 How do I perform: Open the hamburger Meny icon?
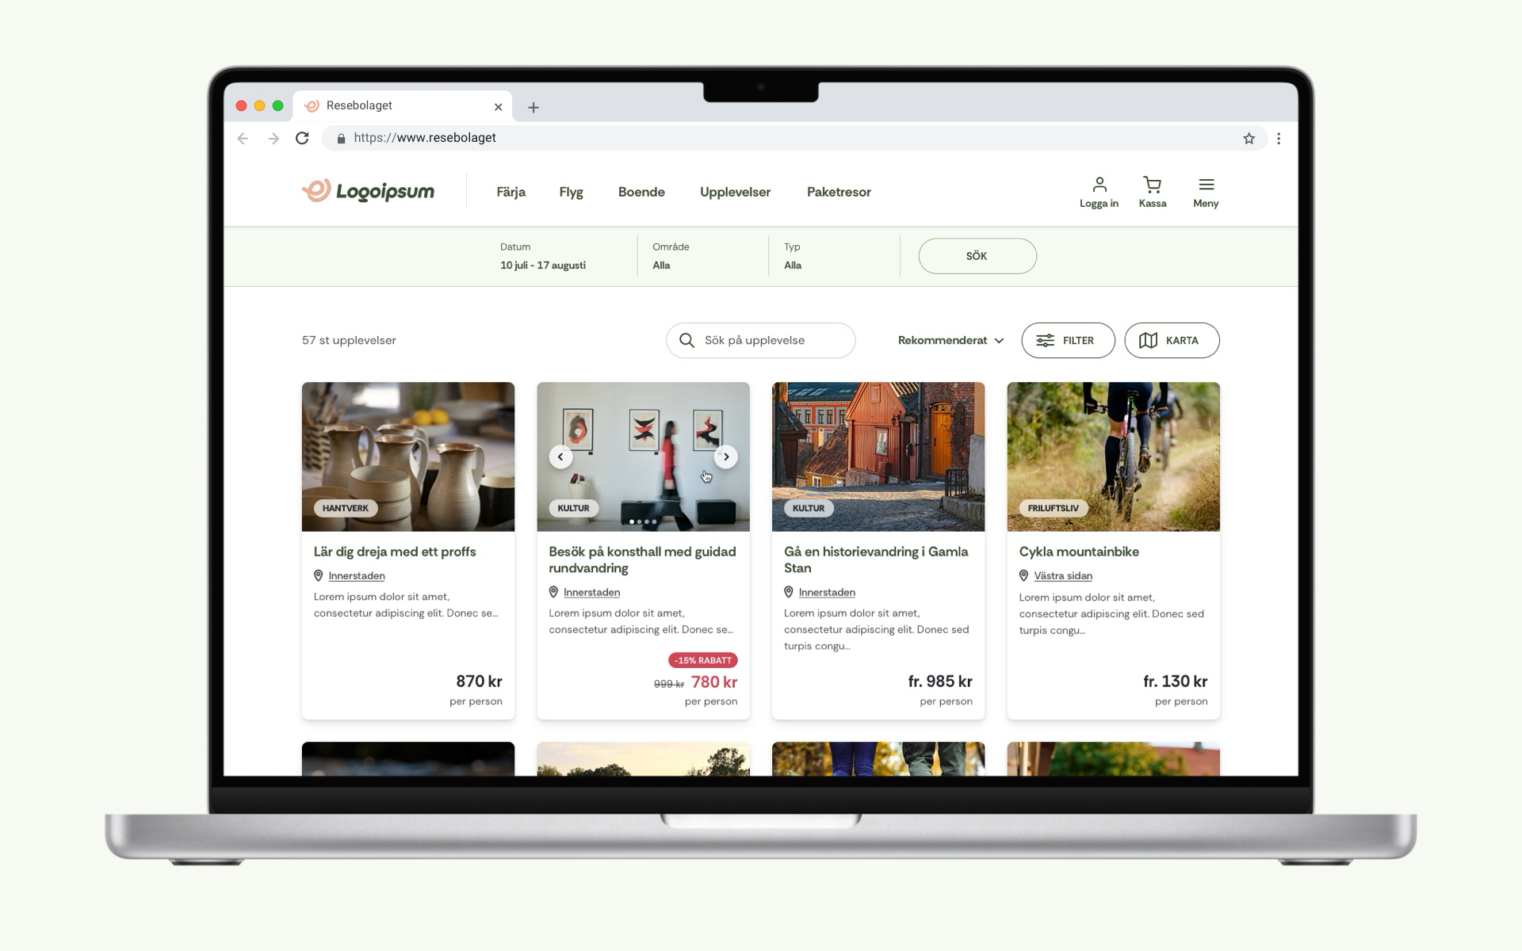[x=1206, y=184]
